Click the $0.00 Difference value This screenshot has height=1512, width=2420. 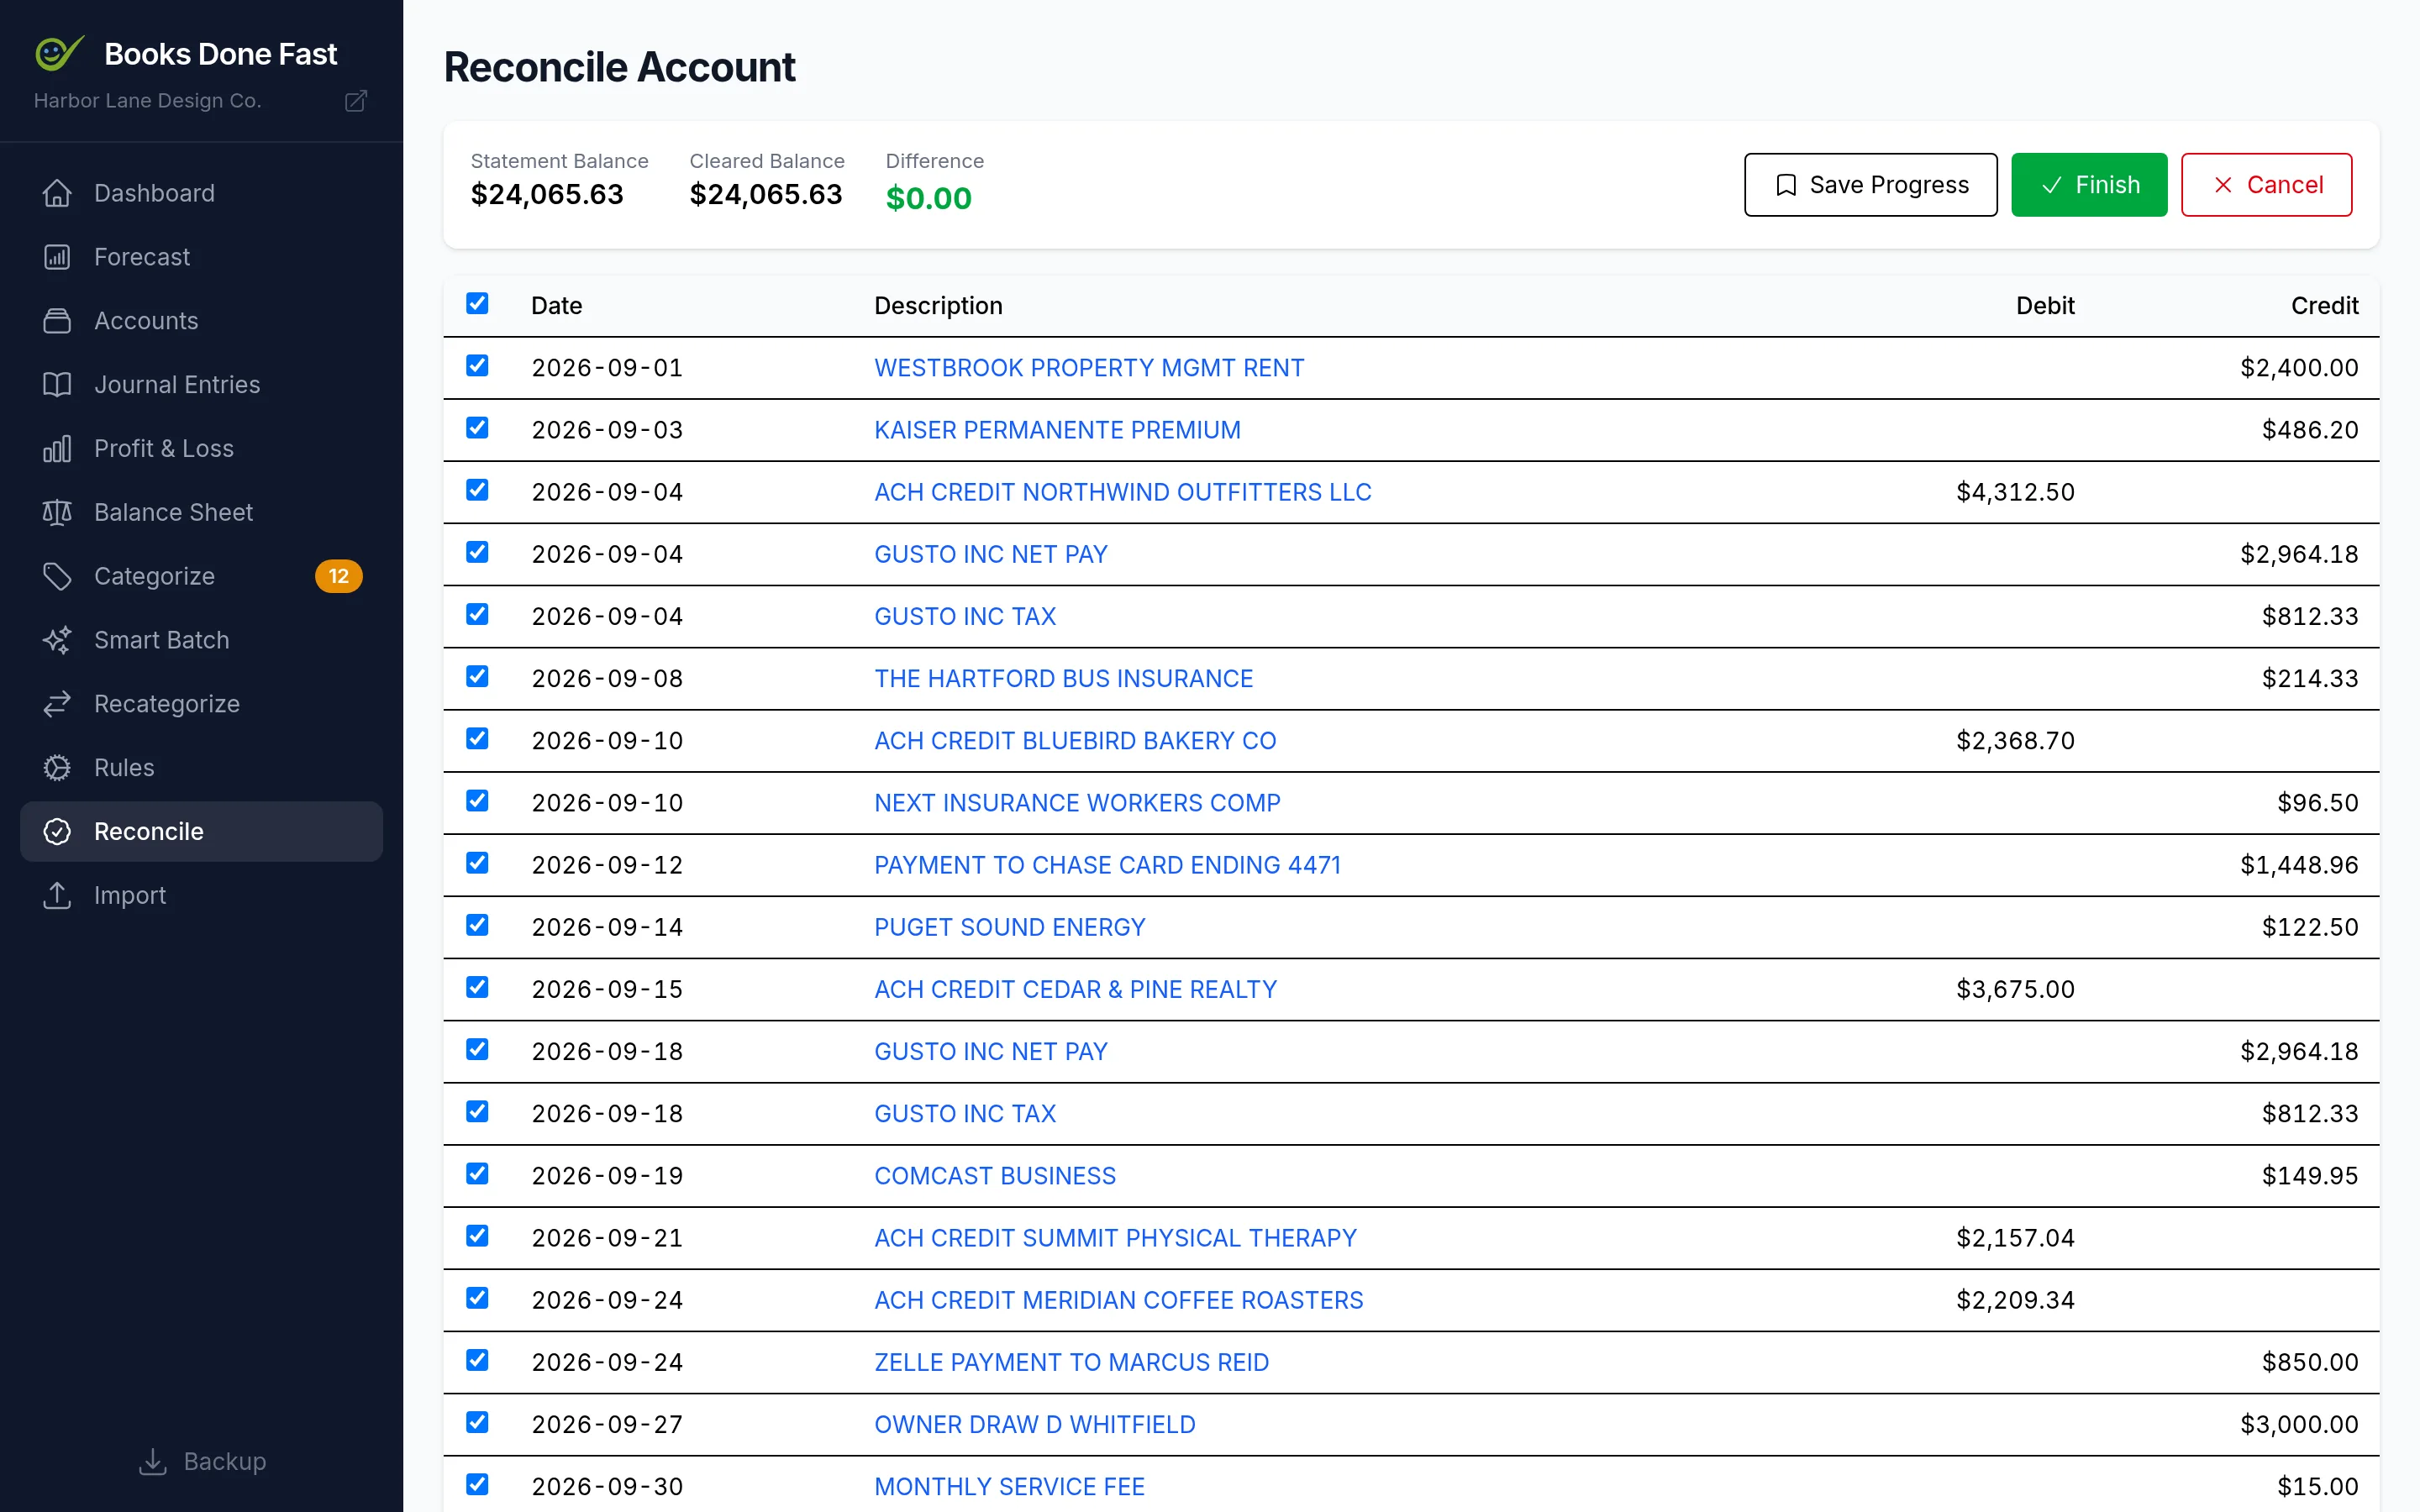click(928, 198)
